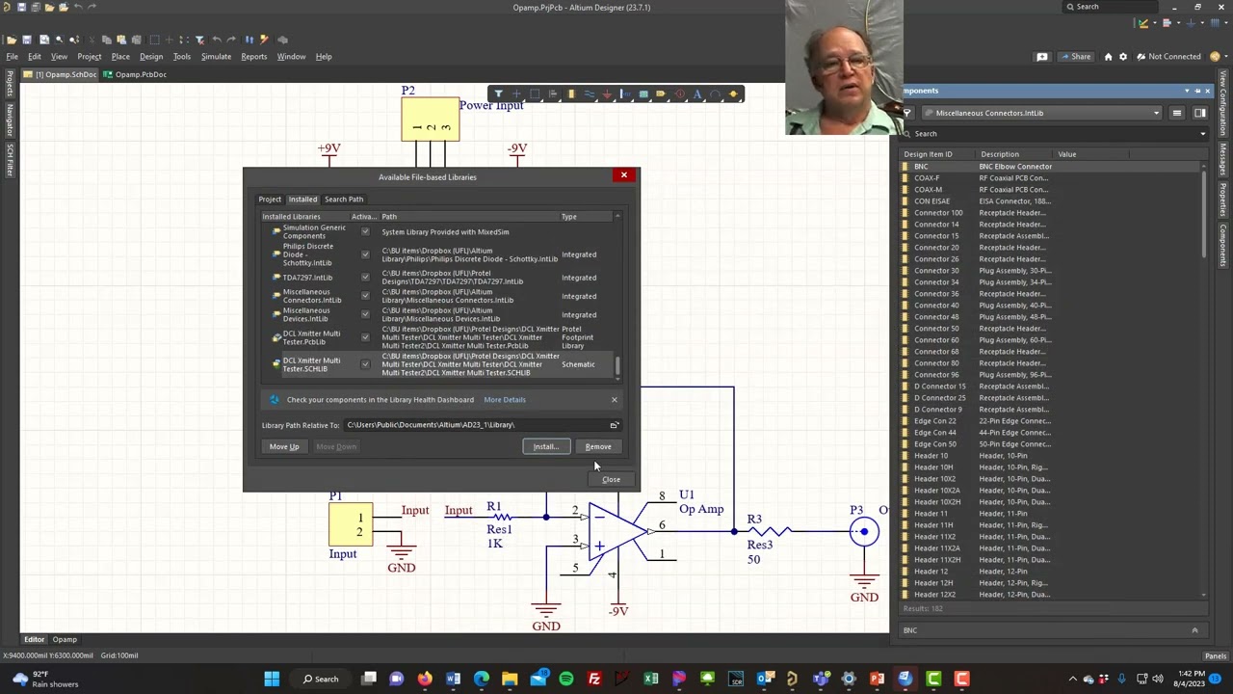Select the Arc drawing tool in Active Bar
Image resolution: width=1233 pixels, height=694 pixels.
tap(716, 94)
